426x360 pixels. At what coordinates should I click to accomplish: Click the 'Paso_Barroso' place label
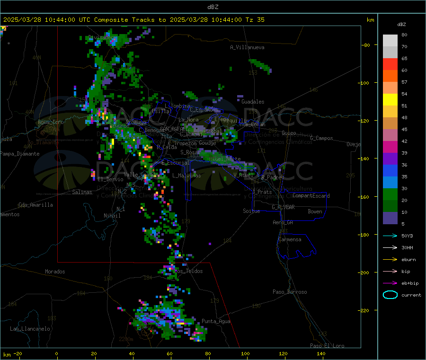pyautogui.click(x=290, y=292)
